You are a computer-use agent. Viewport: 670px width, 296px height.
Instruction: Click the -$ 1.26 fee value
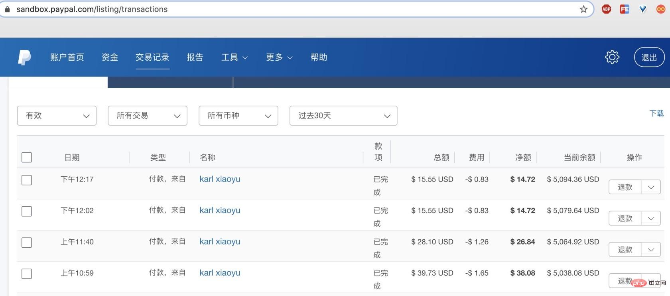click(477, 242)
